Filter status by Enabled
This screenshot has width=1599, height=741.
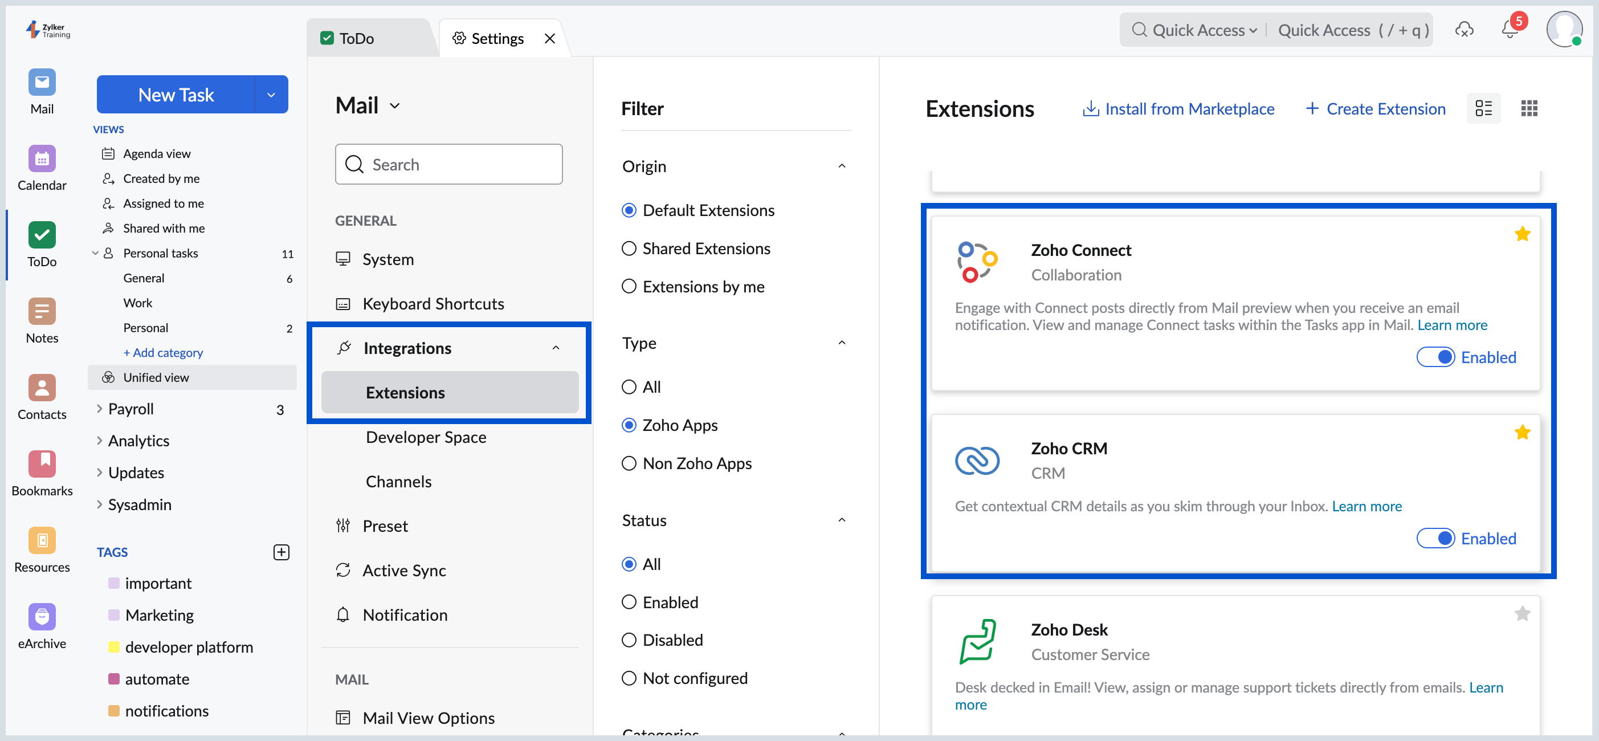629,602
